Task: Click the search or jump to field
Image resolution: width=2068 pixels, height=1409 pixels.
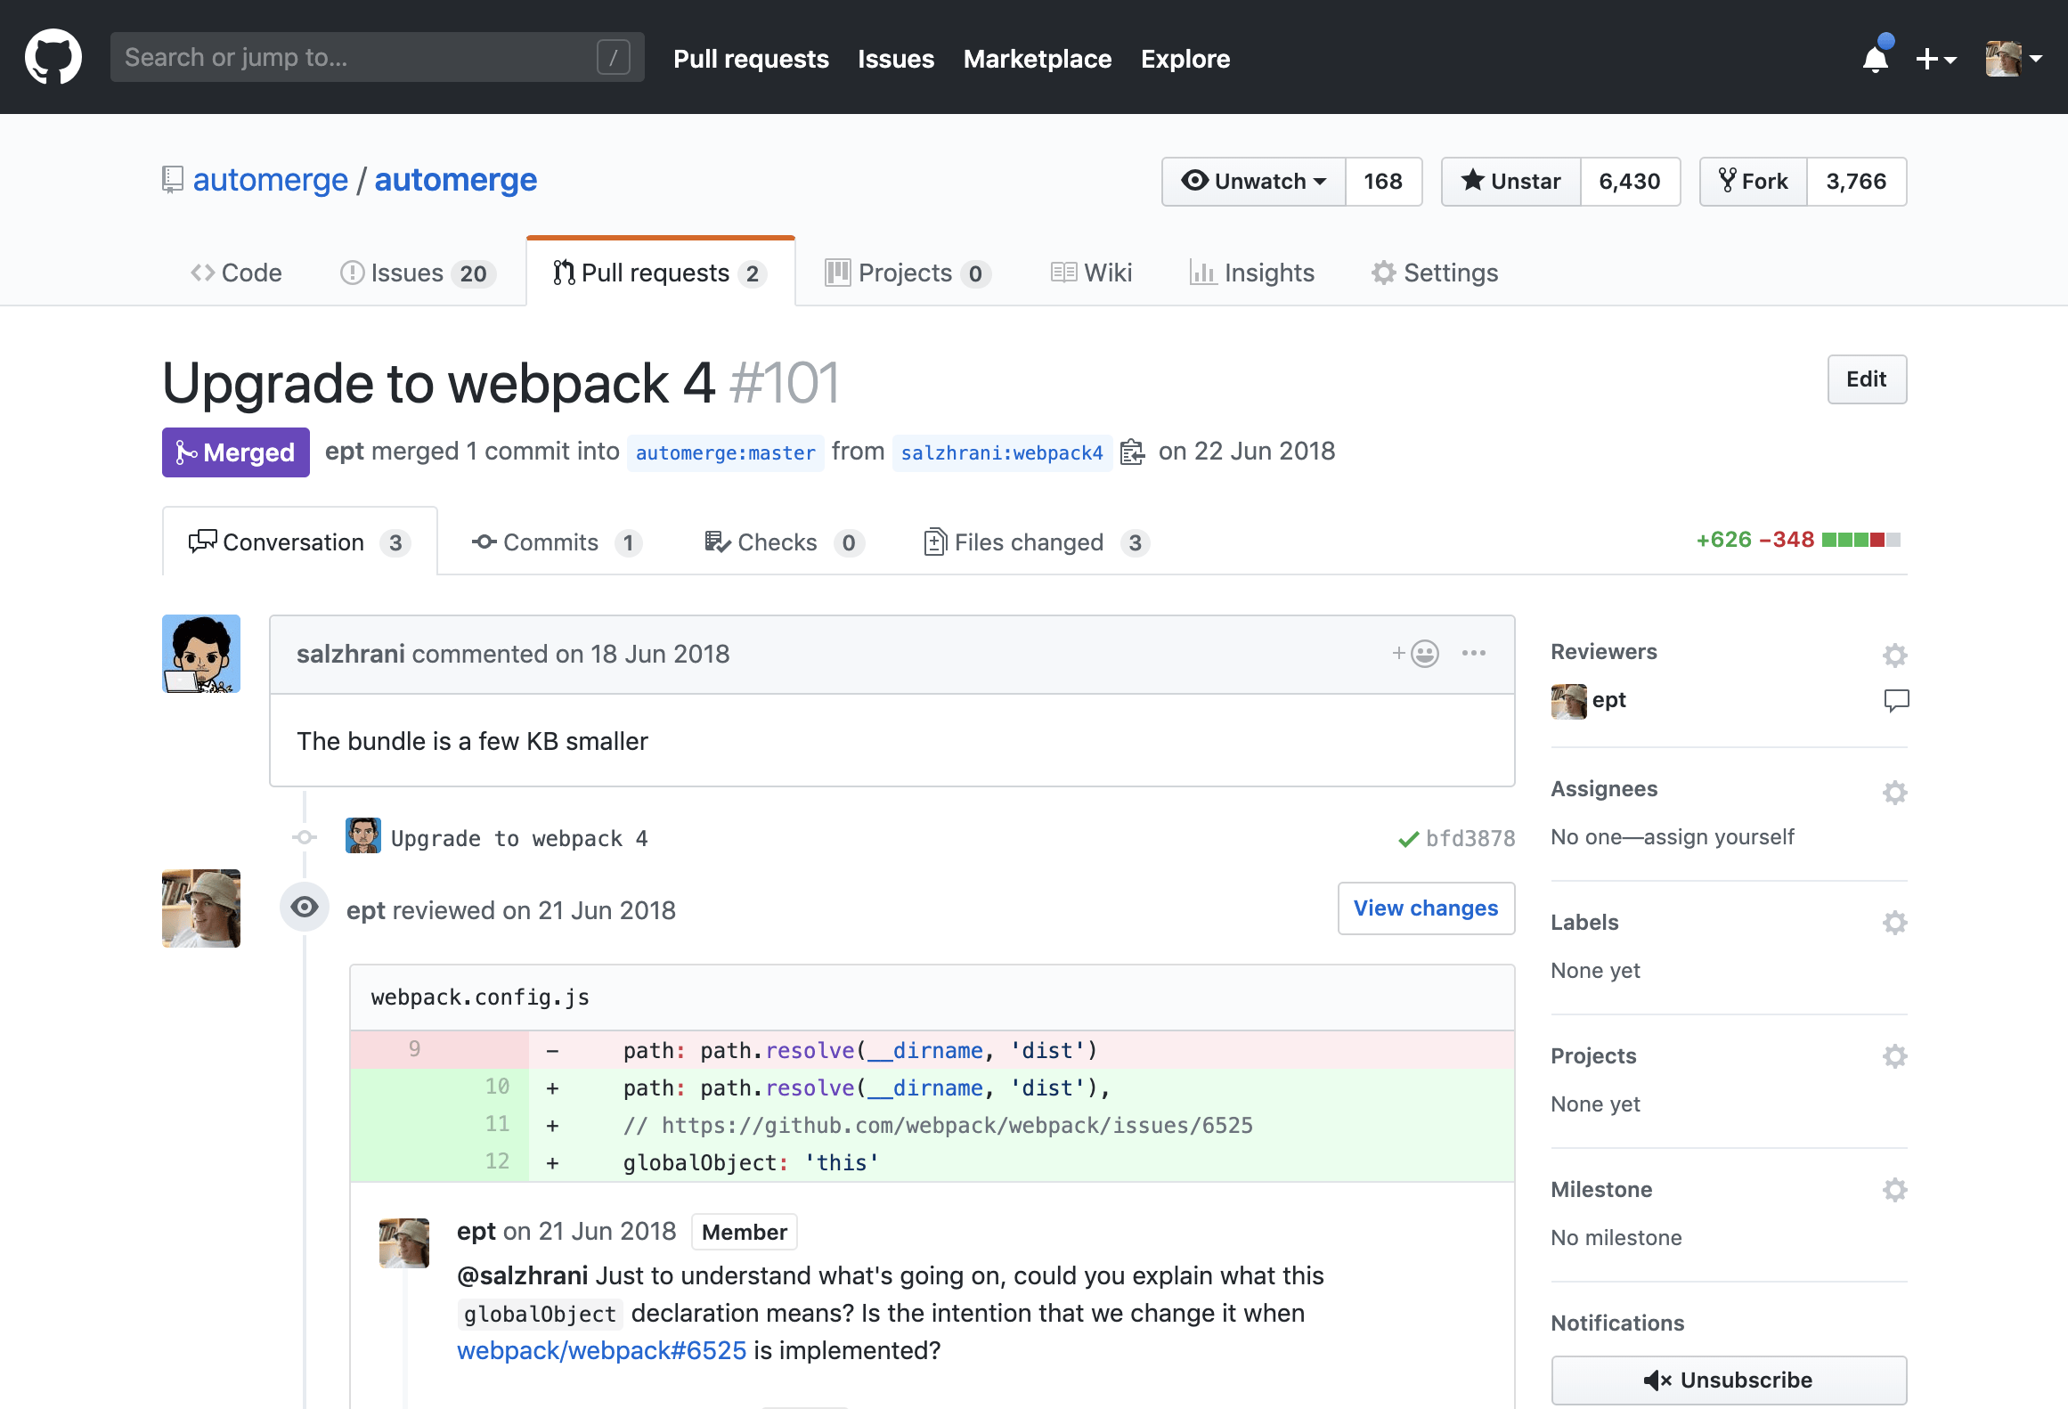Action: (x=356, y=57)
